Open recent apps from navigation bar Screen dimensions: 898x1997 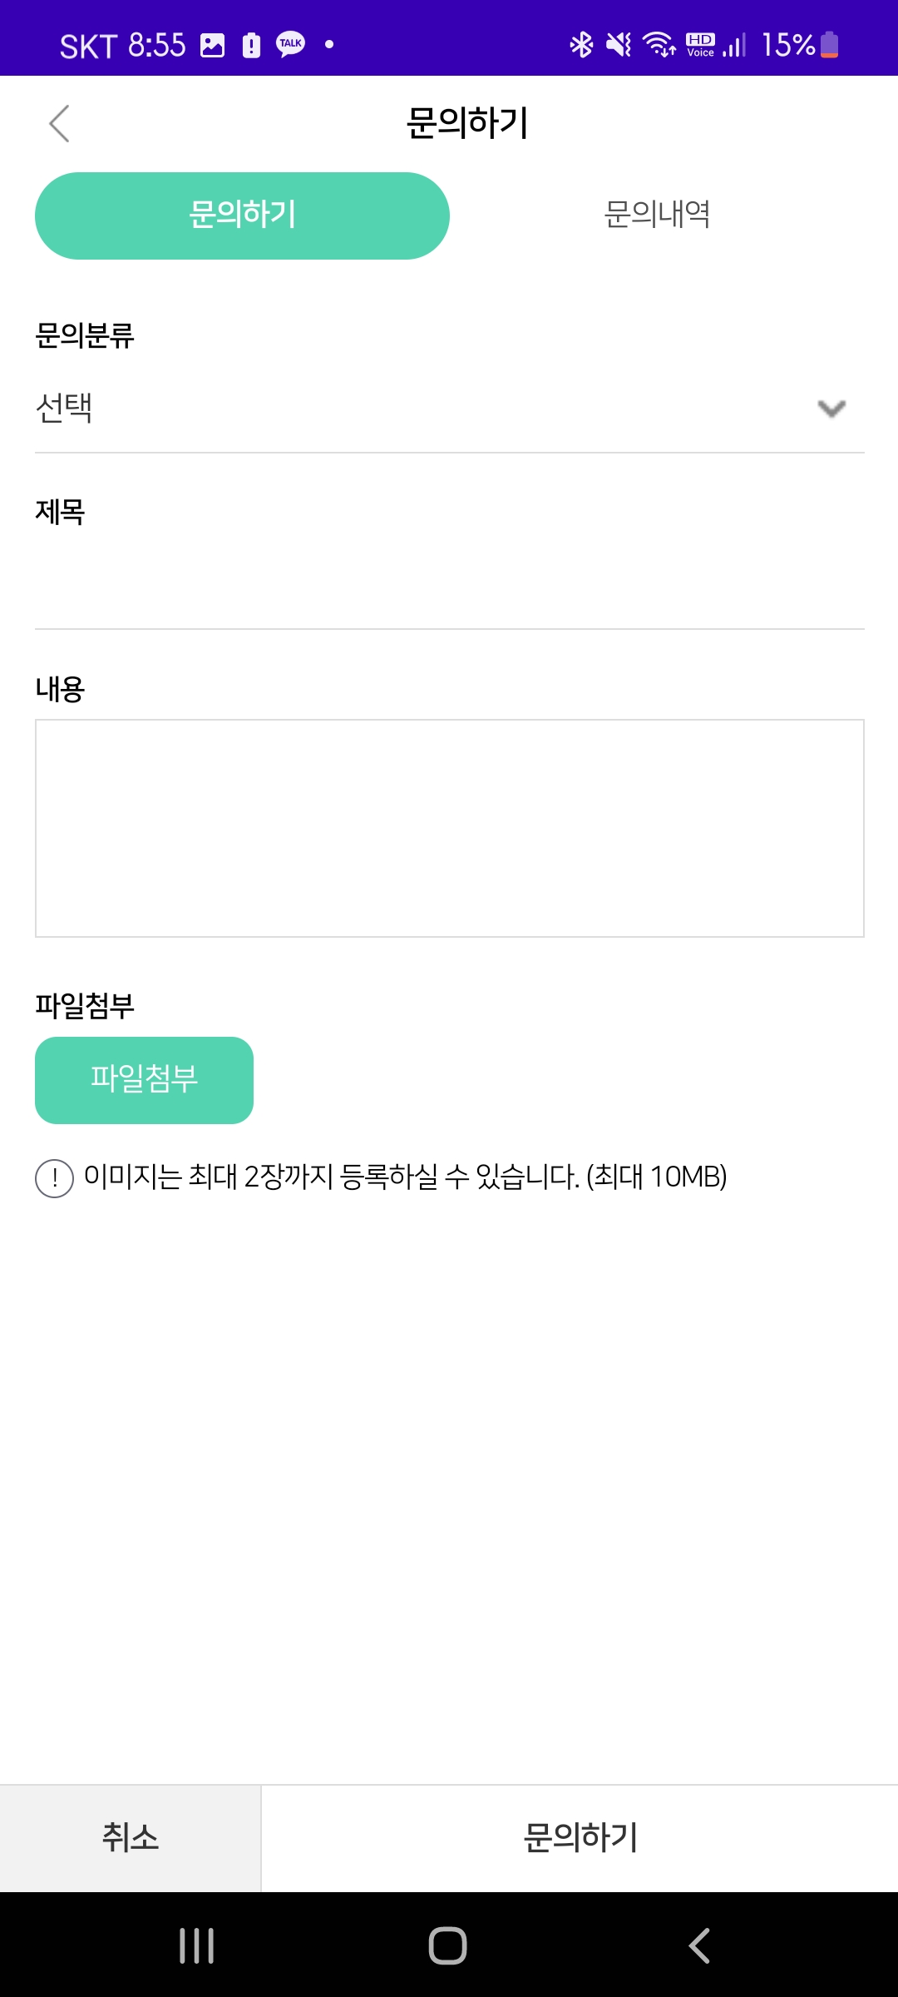(x=197, y=1945)
